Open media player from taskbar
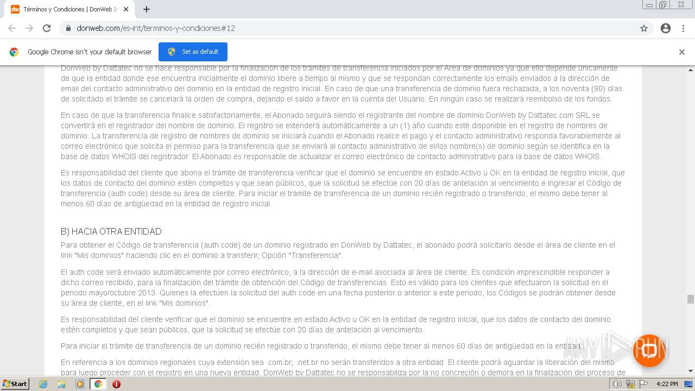Viewport: 695px width, 391px height. 80,384
